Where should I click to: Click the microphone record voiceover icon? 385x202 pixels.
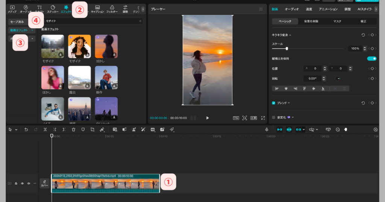coord(267,130)
